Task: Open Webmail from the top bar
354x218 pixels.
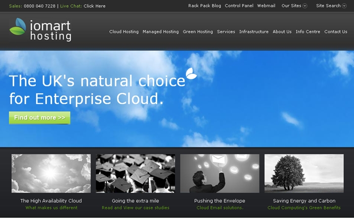Action: 266,6
